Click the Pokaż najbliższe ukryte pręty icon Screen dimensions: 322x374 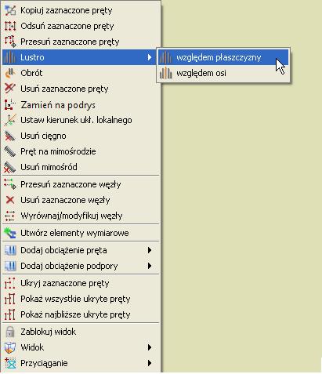pyautogui.click(x=10, y=314)
